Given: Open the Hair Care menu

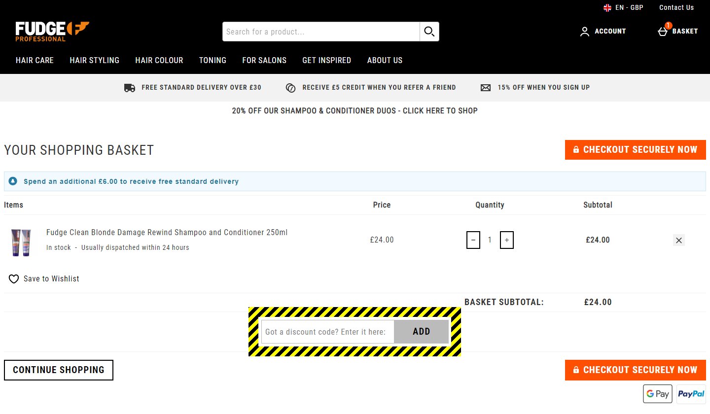Looking at the screenshot, I should click(35, 60).
